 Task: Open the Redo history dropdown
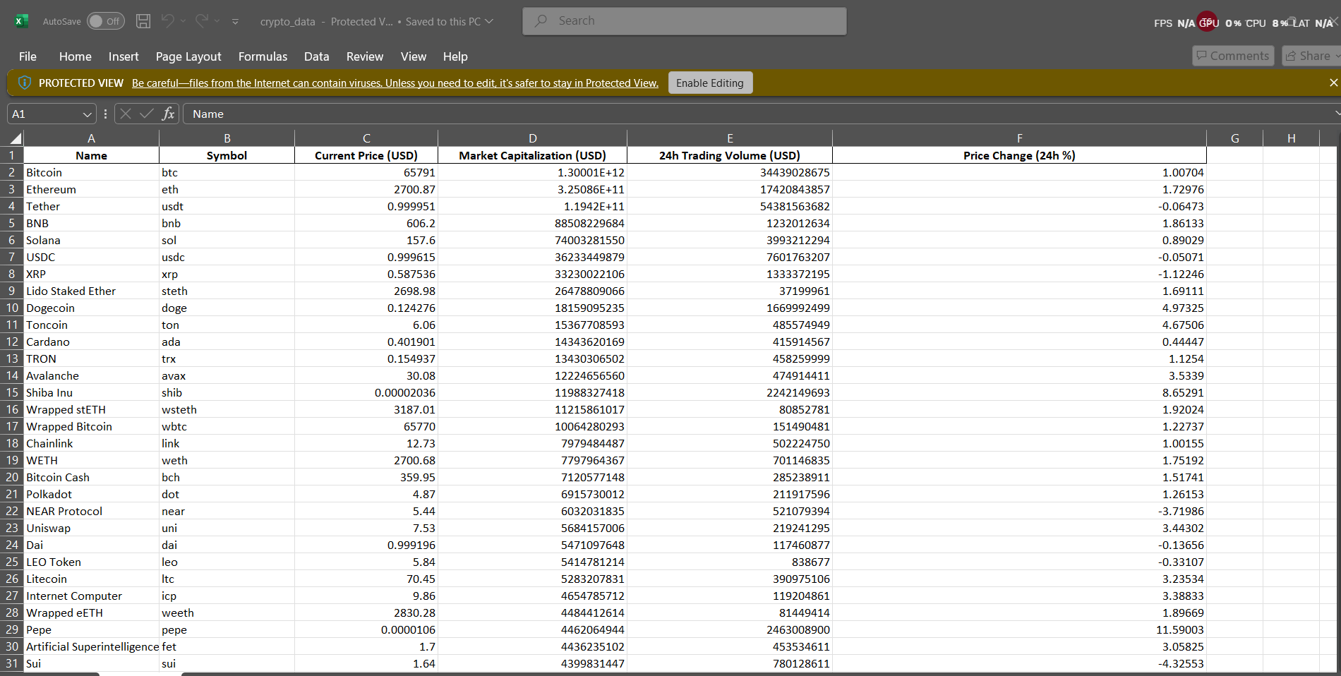pos(217,21)
